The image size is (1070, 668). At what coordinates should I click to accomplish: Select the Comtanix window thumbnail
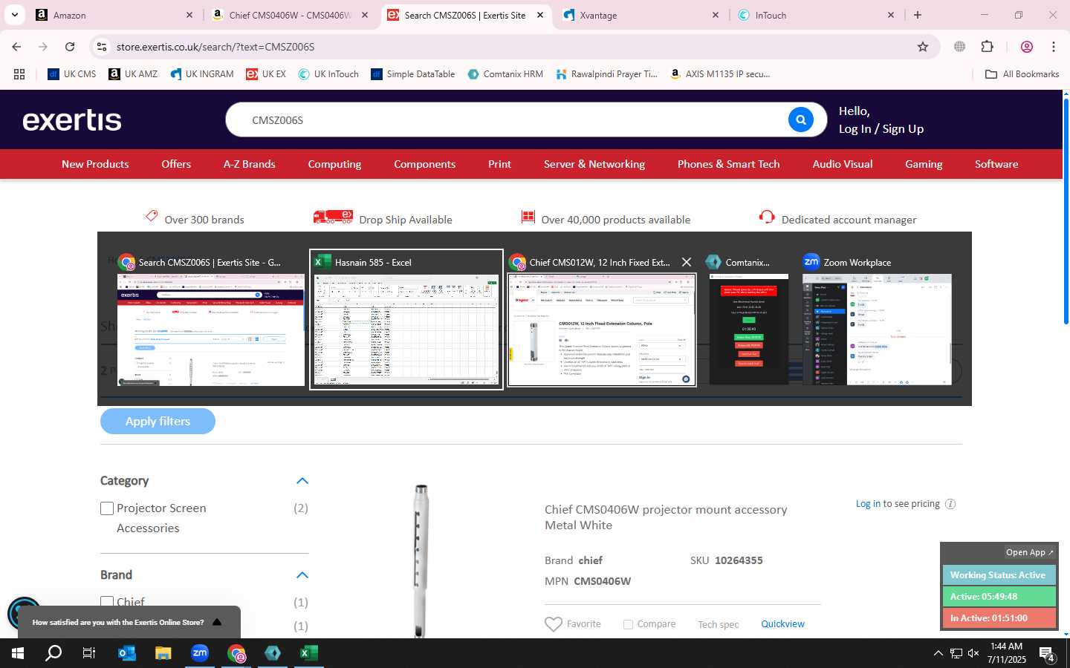[748, 319]
